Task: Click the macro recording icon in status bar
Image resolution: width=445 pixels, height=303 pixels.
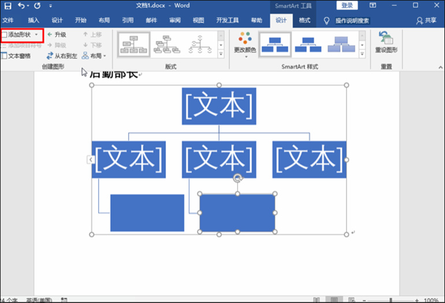Action: (64, 300)
